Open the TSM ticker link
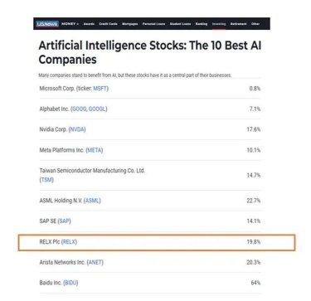This screenshot has height=301, width=311. tap(46, 180)
